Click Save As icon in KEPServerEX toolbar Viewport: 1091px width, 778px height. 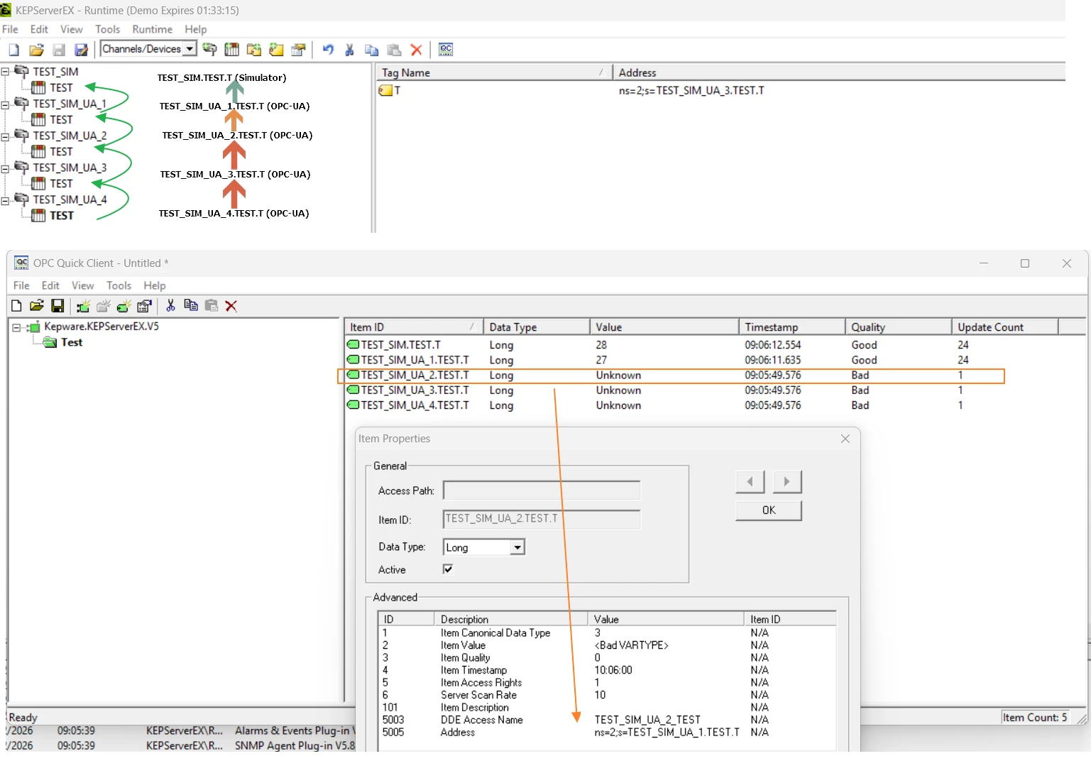[x=82, y=50]
